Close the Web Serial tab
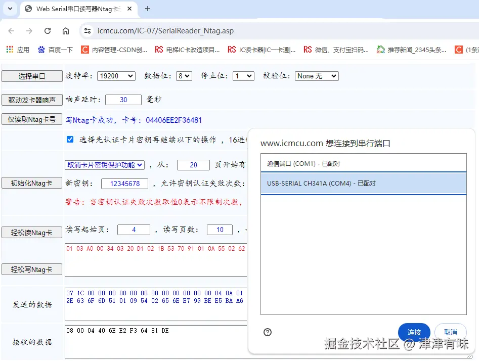 (129, 9)
